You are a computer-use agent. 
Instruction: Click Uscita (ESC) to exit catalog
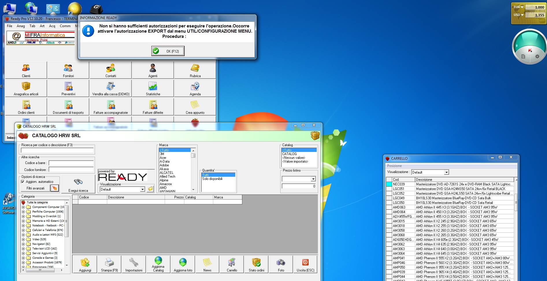[x=305, y=265]
